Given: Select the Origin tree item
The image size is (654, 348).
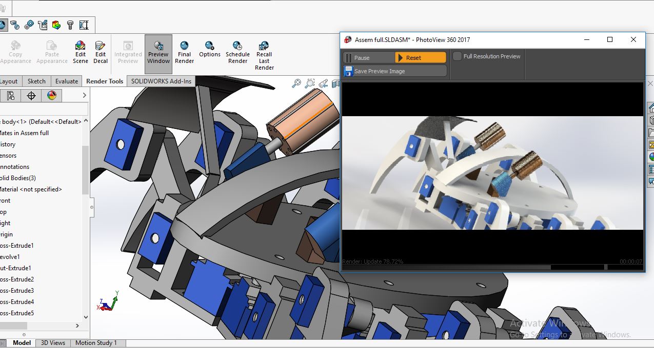Looking at the screenshot, I should [6, 234].
